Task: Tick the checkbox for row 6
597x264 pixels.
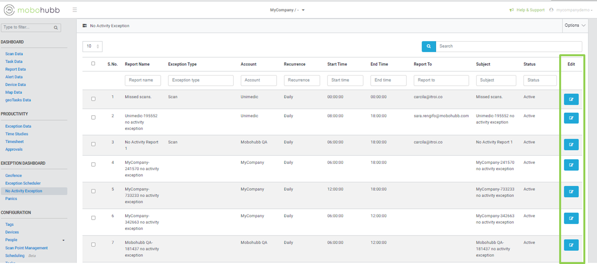Action: pyautogui.click(x=93, y=218)
